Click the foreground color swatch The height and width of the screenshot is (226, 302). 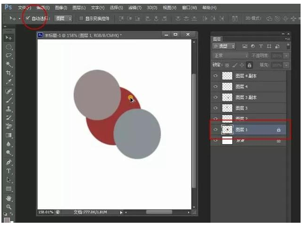point(7,220)
